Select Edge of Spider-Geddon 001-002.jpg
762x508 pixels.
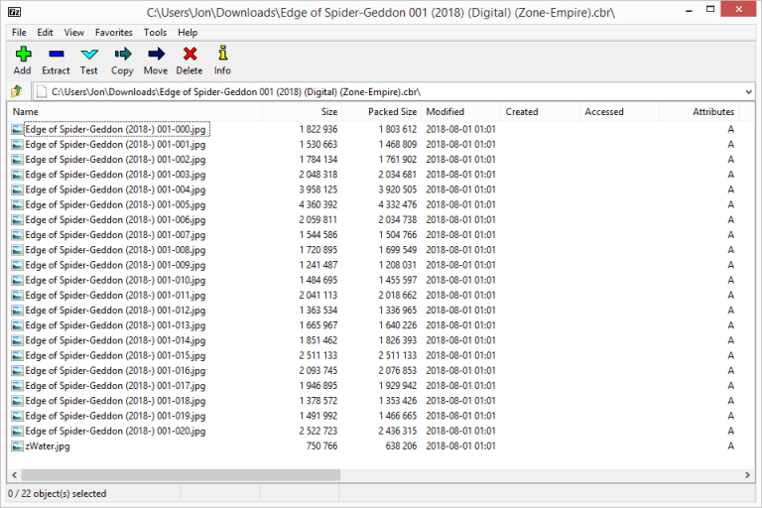[x=115, y=160]
